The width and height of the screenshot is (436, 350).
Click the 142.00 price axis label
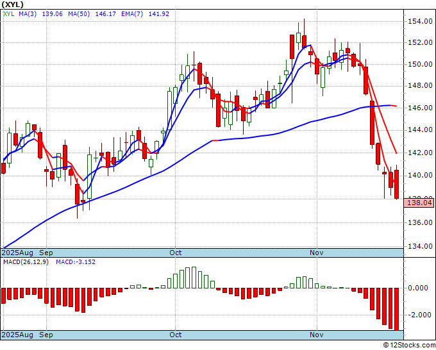(420, 153)
